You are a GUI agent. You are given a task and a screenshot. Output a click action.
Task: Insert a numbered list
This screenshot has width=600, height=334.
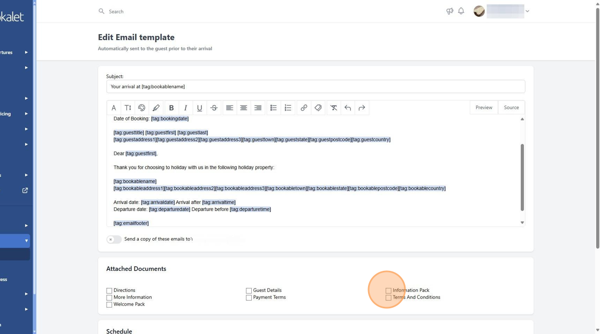click(x=288, y=108)
